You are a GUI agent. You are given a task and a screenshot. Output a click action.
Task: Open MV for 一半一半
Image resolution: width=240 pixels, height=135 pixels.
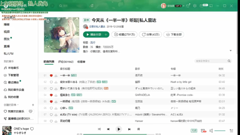pos(74,75)
